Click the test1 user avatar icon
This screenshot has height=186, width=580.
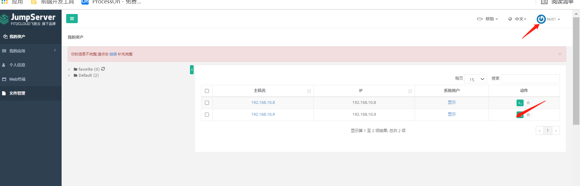point(541,19)
